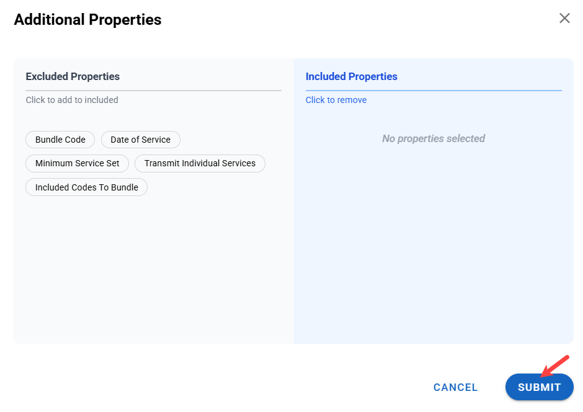583x412 pixels.
Task: Close the Additional Properties dialog
Action: (564, 19)
